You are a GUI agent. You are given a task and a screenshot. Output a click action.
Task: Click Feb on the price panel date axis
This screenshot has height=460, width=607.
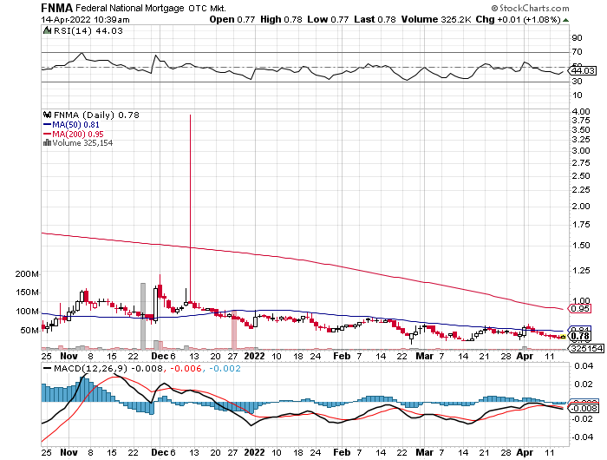point(342,356)
